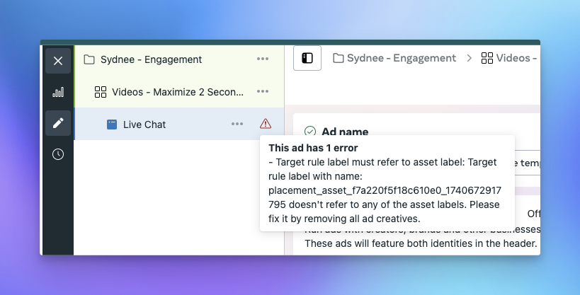Viewport: 580px width, 295px height.
Task: Go to Videos breadcrumb link
Action: (x=511, y=58)
